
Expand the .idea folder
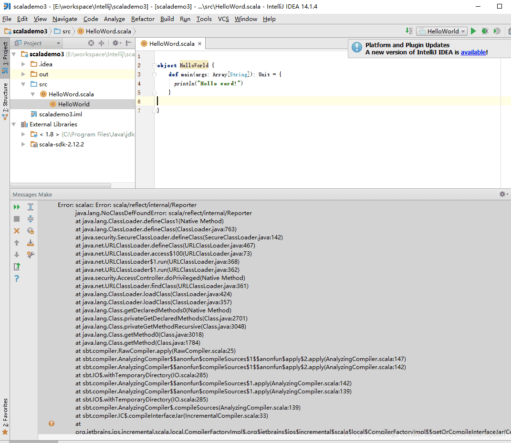pos(23,64)
